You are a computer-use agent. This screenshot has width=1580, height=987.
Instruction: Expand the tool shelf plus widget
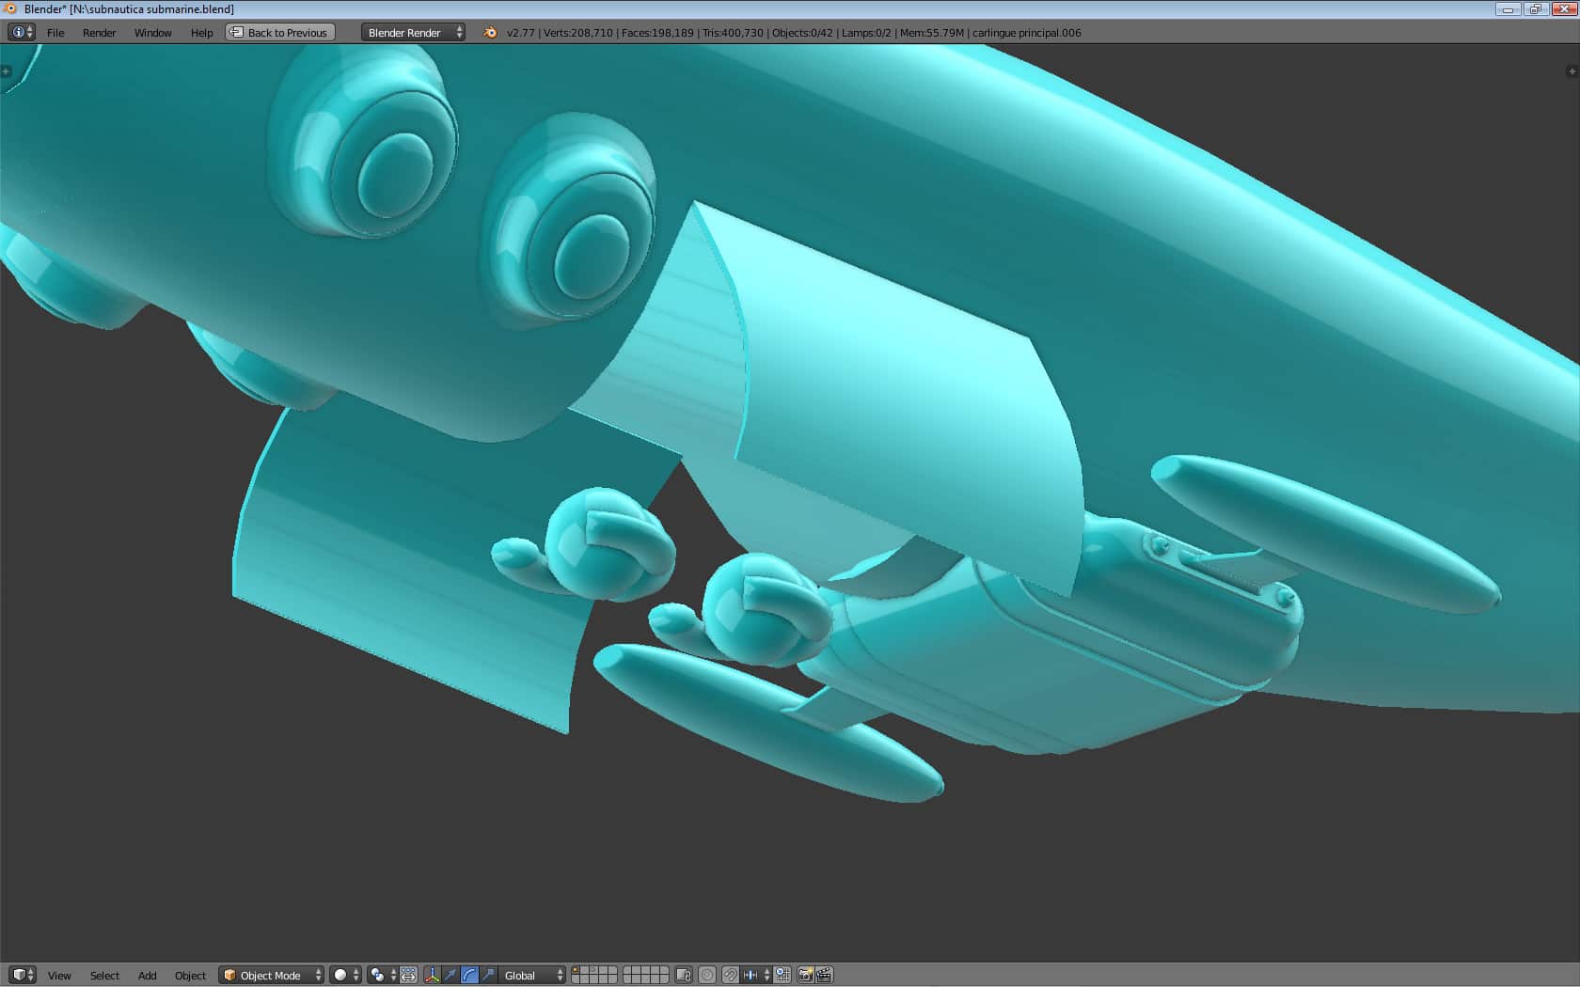pos(6,71)
